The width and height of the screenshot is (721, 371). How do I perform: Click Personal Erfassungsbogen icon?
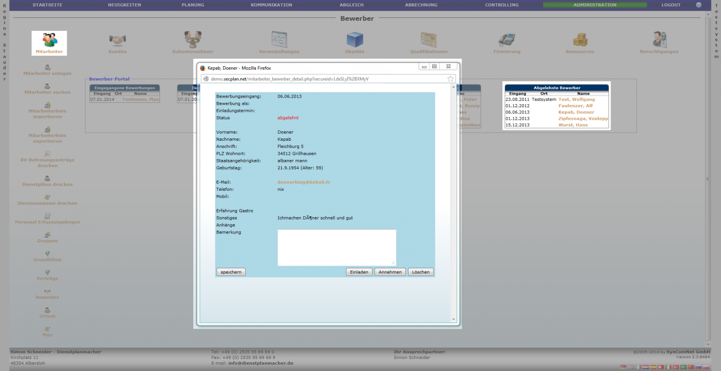tap(47, 216)
